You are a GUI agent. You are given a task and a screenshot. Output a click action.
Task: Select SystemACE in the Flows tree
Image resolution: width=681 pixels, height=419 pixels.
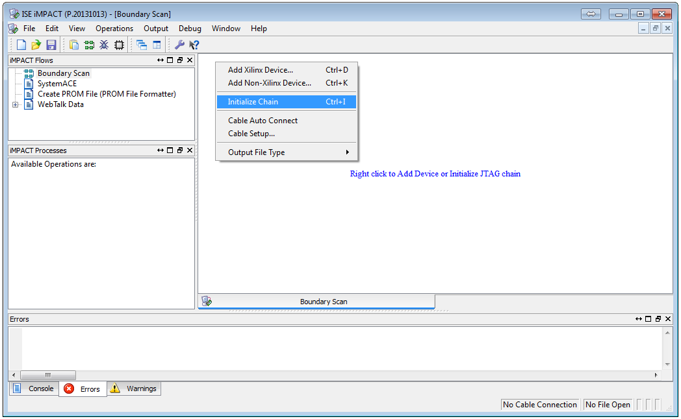click(57, 84)
